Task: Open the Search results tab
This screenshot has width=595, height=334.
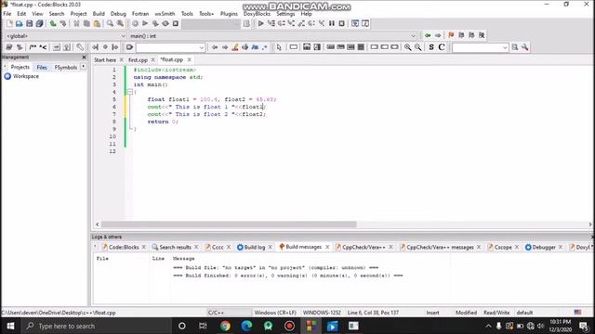Action: (x=175, y=247)
